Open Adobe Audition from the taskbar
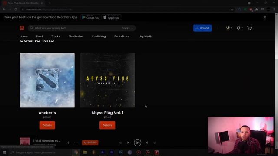Screen dimensions: 278x156 (103, 152)
